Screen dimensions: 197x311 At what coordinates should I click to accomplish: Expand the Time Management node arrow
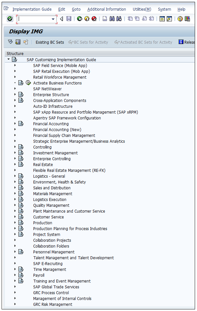[x=15, y=269]
